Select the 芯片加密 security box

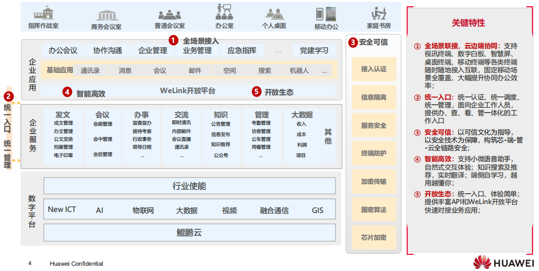click(x=373, y=238)
